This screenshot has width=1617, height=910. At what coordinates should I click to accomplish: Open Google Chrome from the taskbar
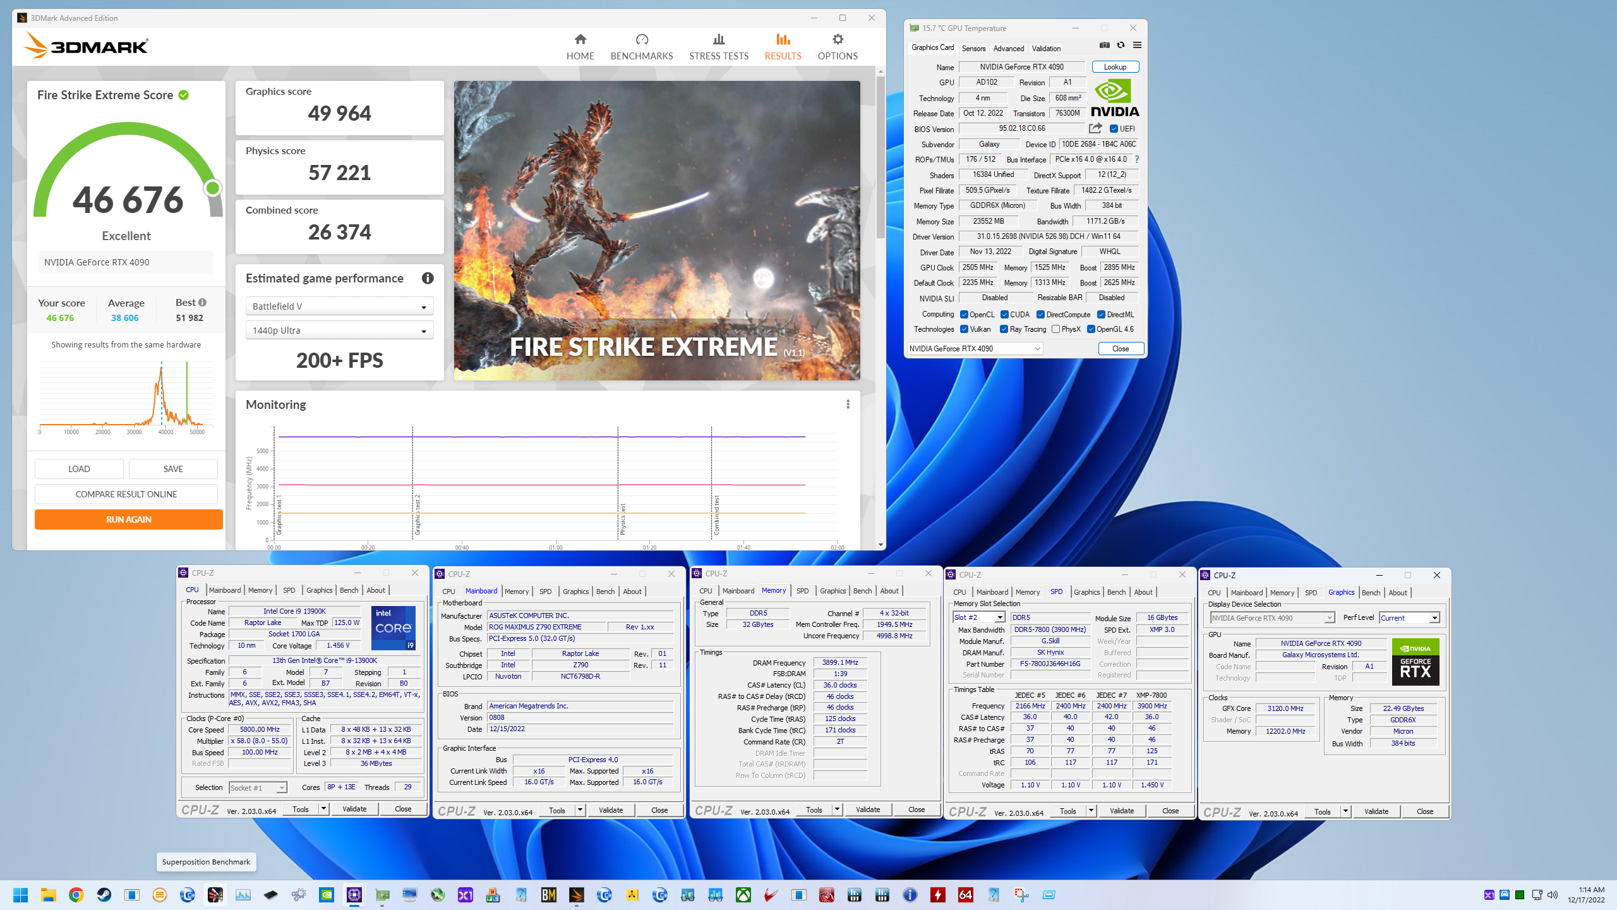click(76, 895)
